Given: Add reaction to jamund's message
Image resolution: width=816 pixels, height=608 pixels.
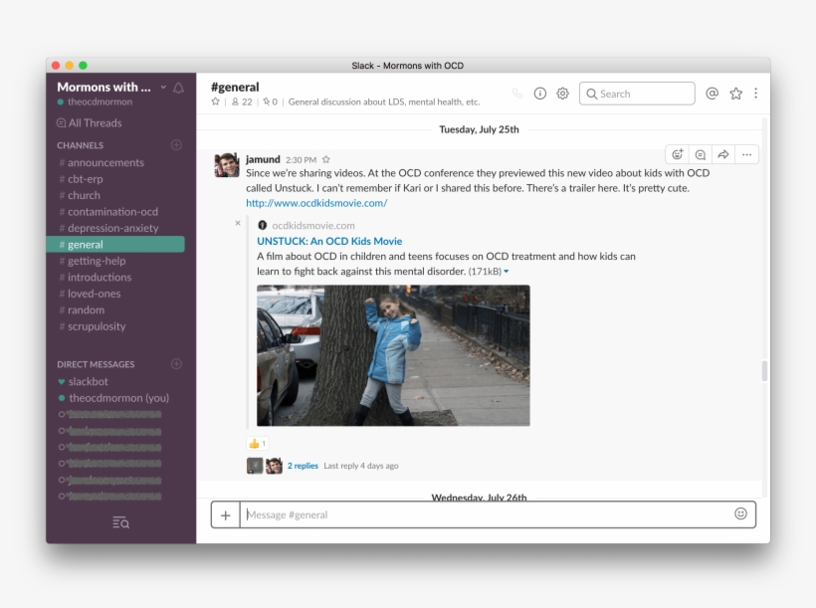Looking at the screenshot, I should [x=677, y=154].
